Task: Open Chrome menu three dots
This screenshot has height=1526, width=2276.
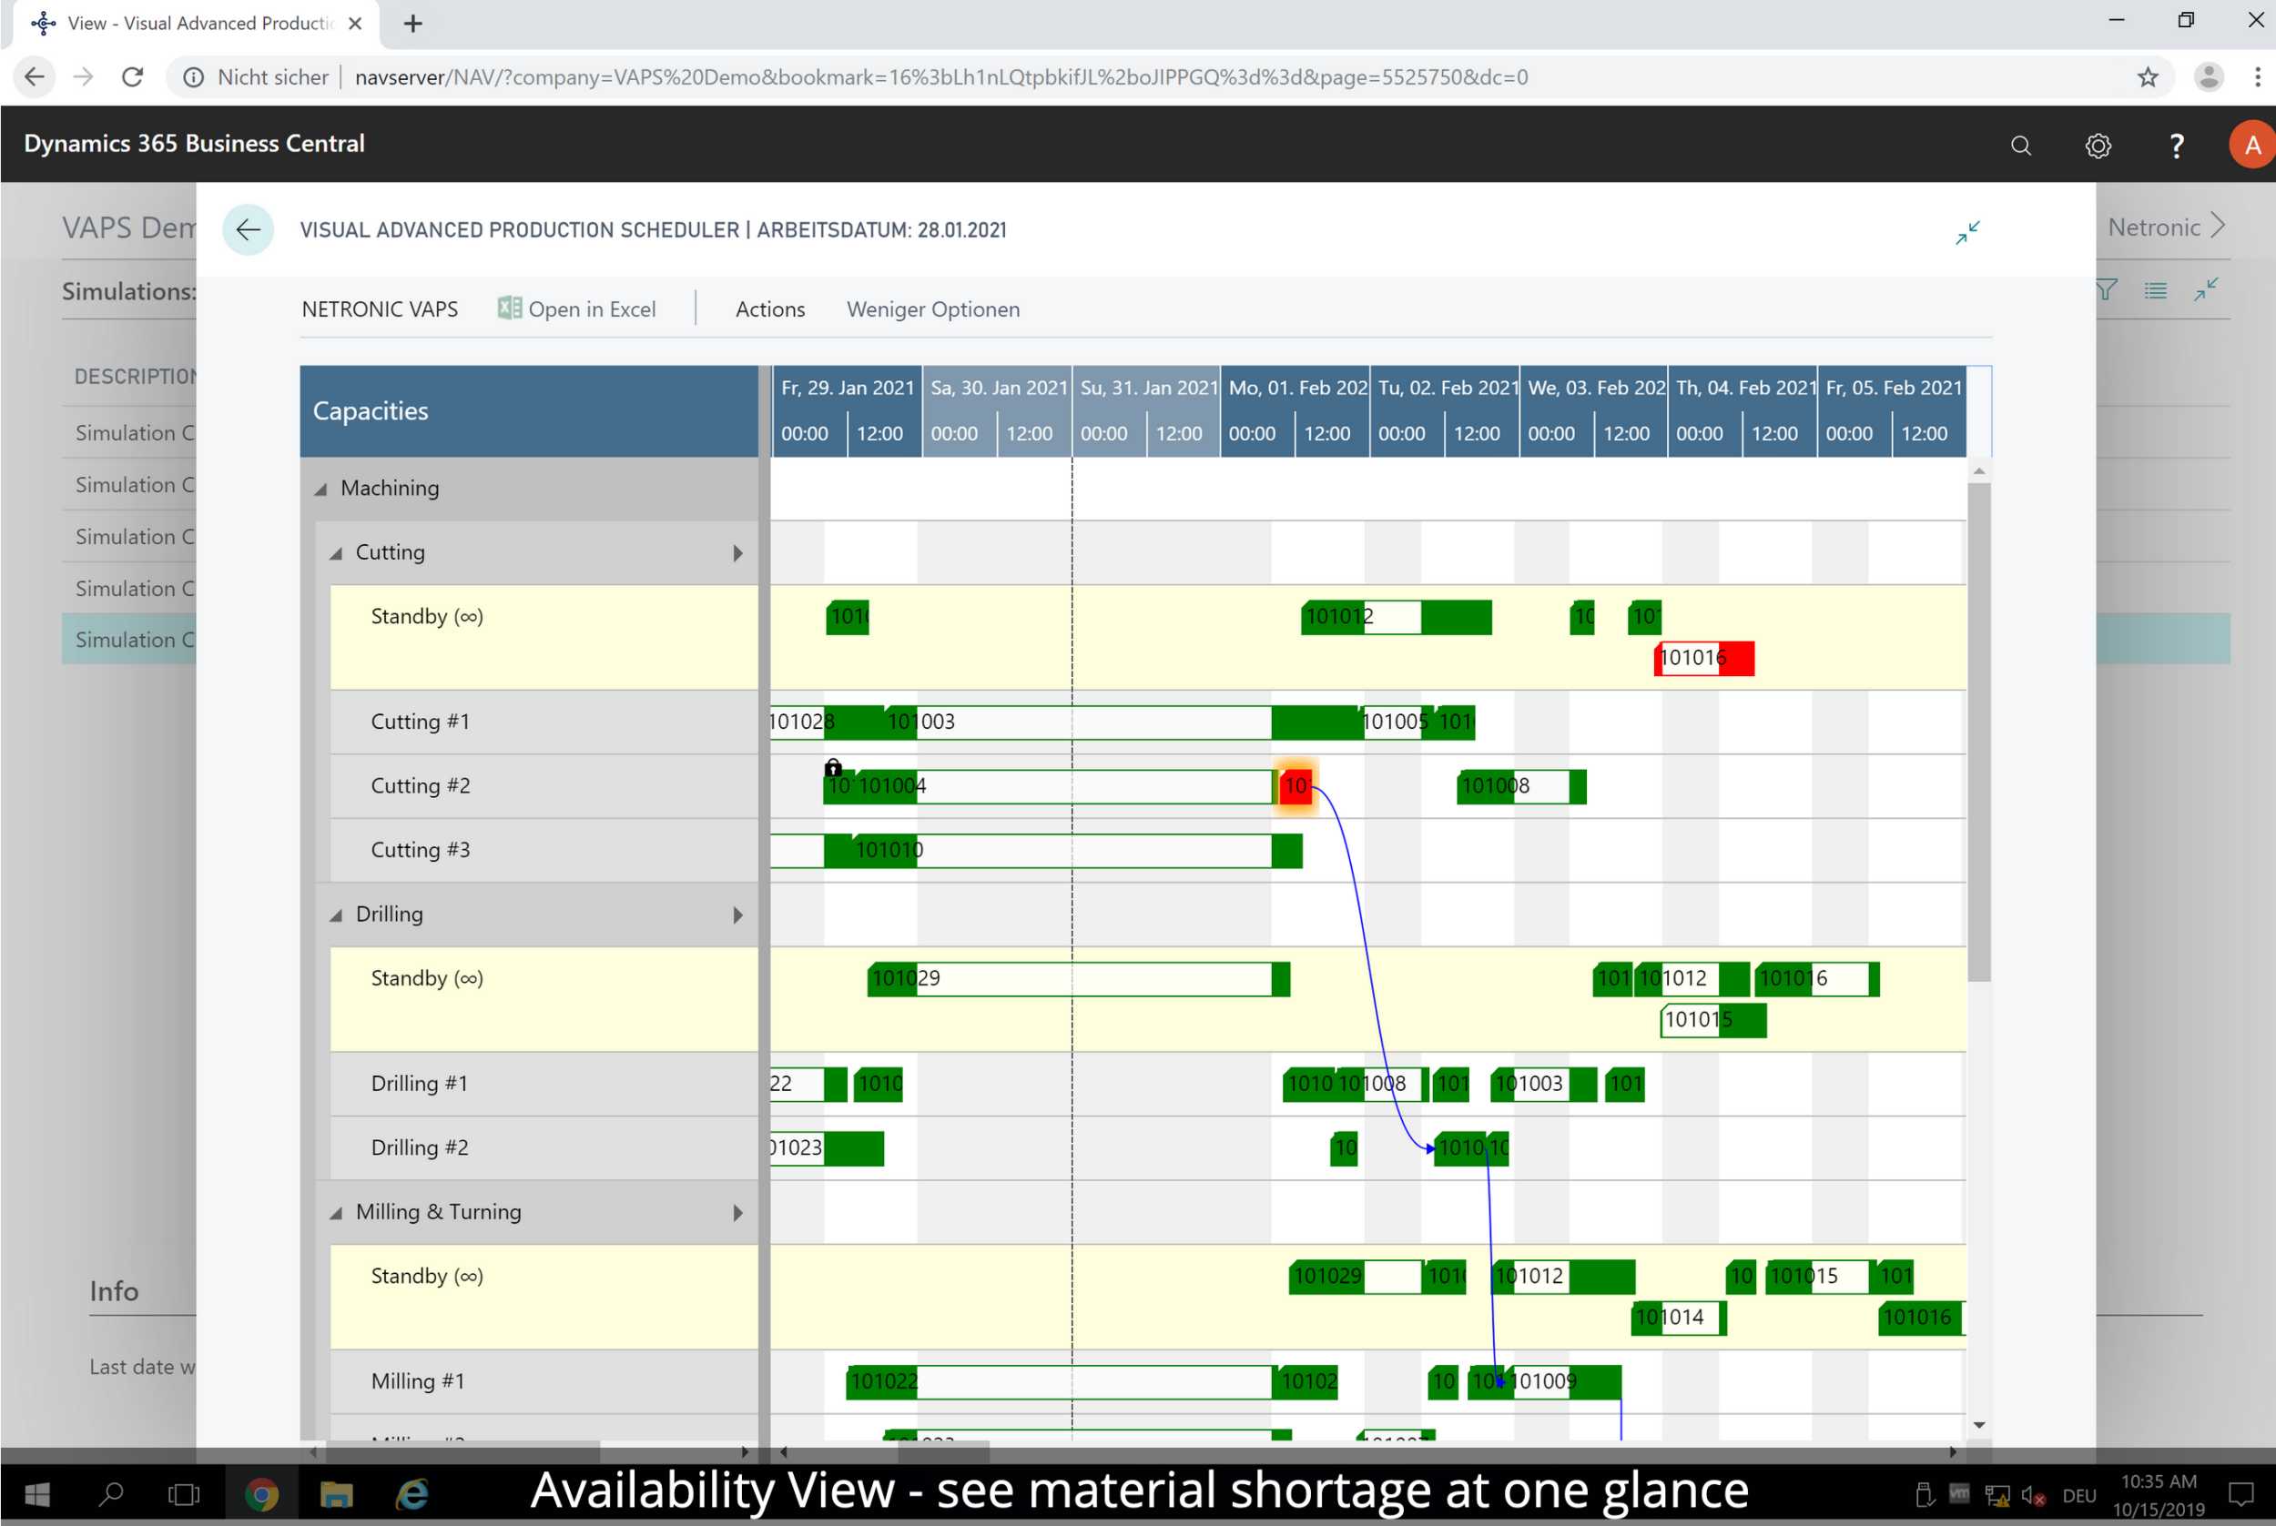Action: point(2258,76)
